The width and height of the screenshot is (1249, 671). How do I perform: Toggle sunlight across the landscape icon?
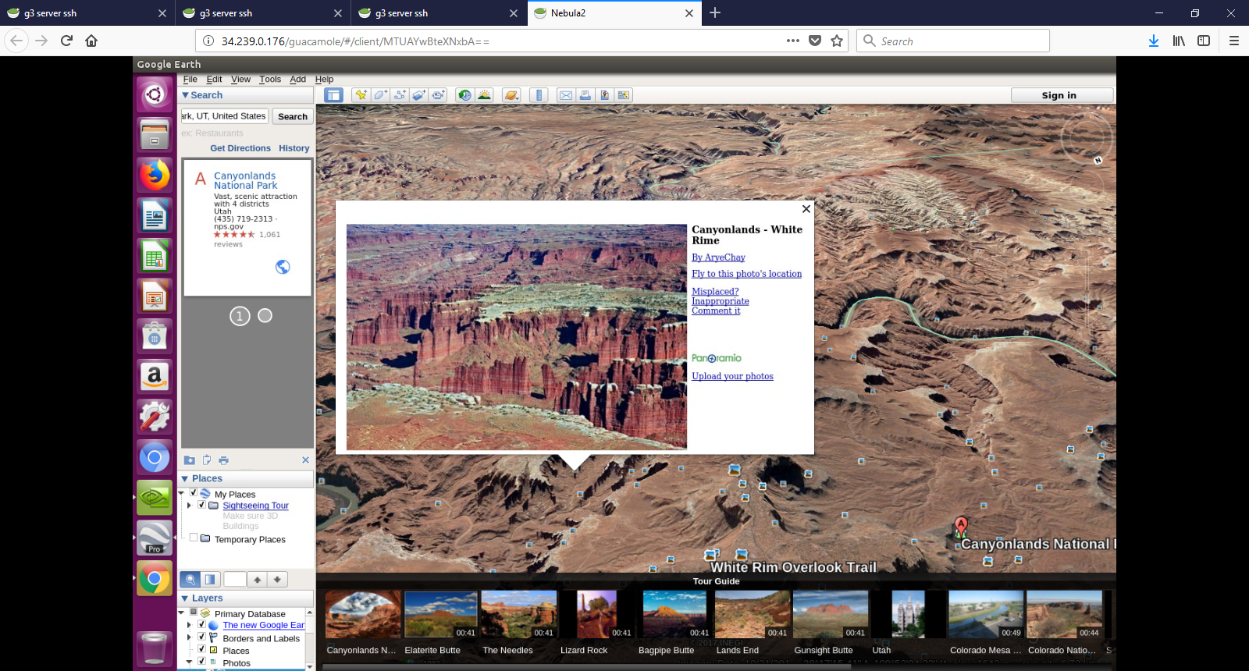coord(484,95)
